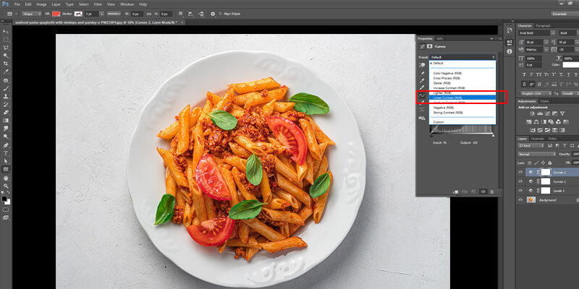The width and height of the screenshot is (579, 289).
Task: Switch to the Channels tab
Action: [538, 138]
